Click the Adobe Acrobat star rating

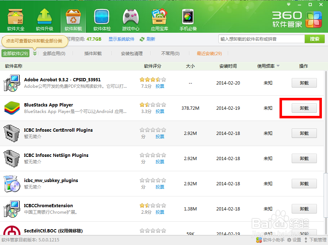point(153,80)
